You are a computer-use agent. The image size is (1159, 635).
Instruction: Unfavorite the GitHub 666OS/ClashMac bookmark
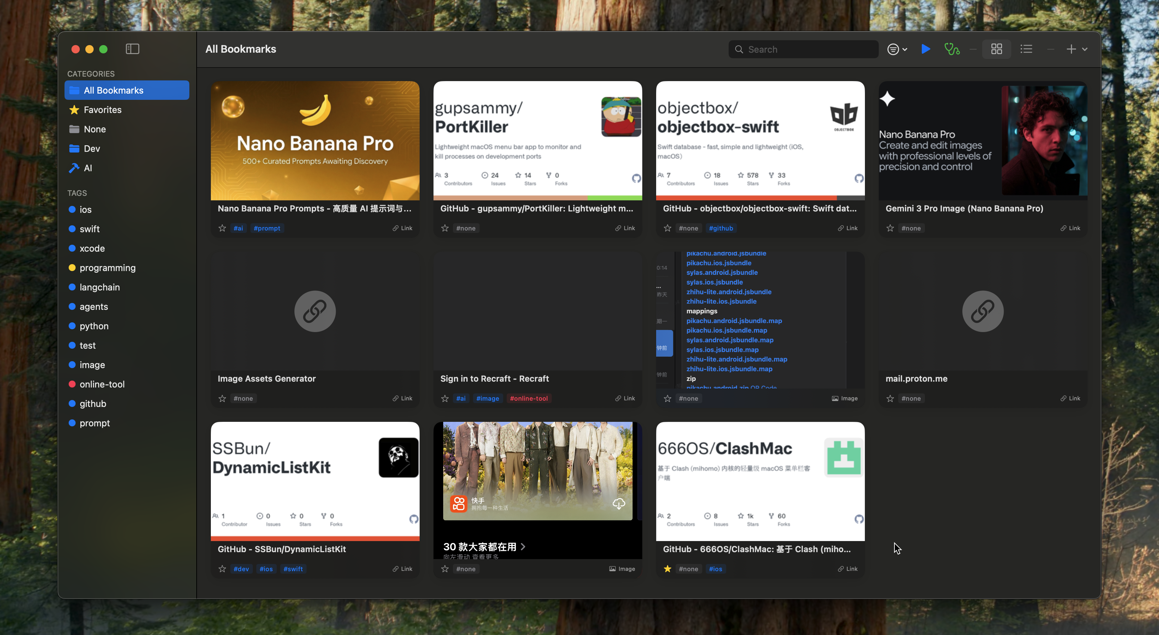[667, 568]
